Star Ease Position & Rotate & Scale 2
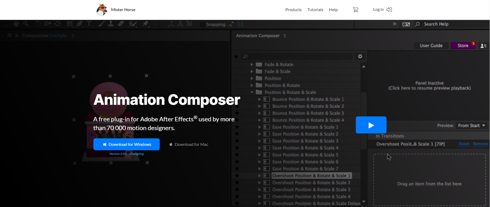The width and height of the screenshot is (490, 207). [237, 134]
